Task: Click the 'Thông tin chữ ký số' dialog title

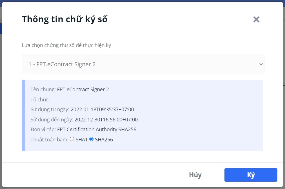Action: pyautogui.click(x=64, y=19)
